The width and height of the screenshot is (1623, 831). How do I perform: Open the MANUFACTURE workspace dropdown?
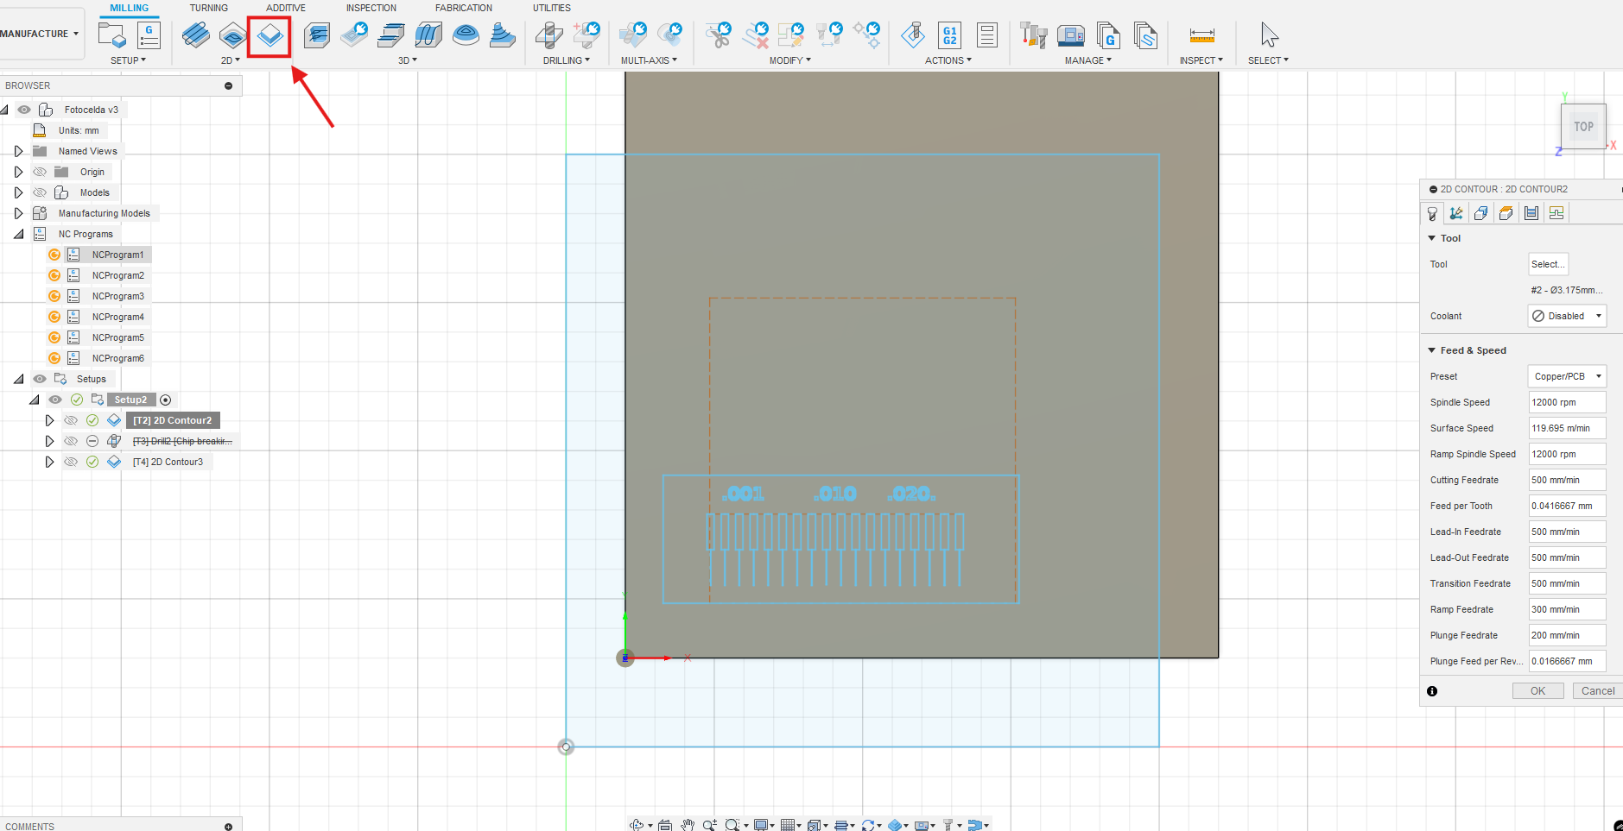40,34
